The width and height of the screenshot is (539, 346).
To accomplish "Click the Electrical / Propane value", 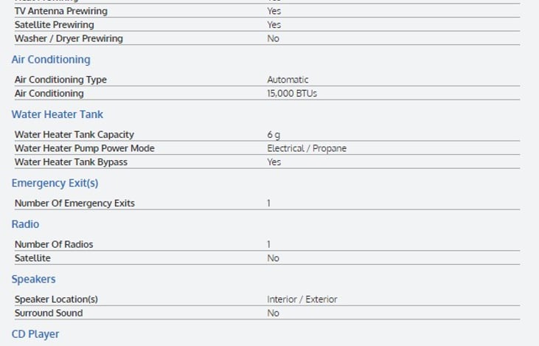I will click(306, 148).
